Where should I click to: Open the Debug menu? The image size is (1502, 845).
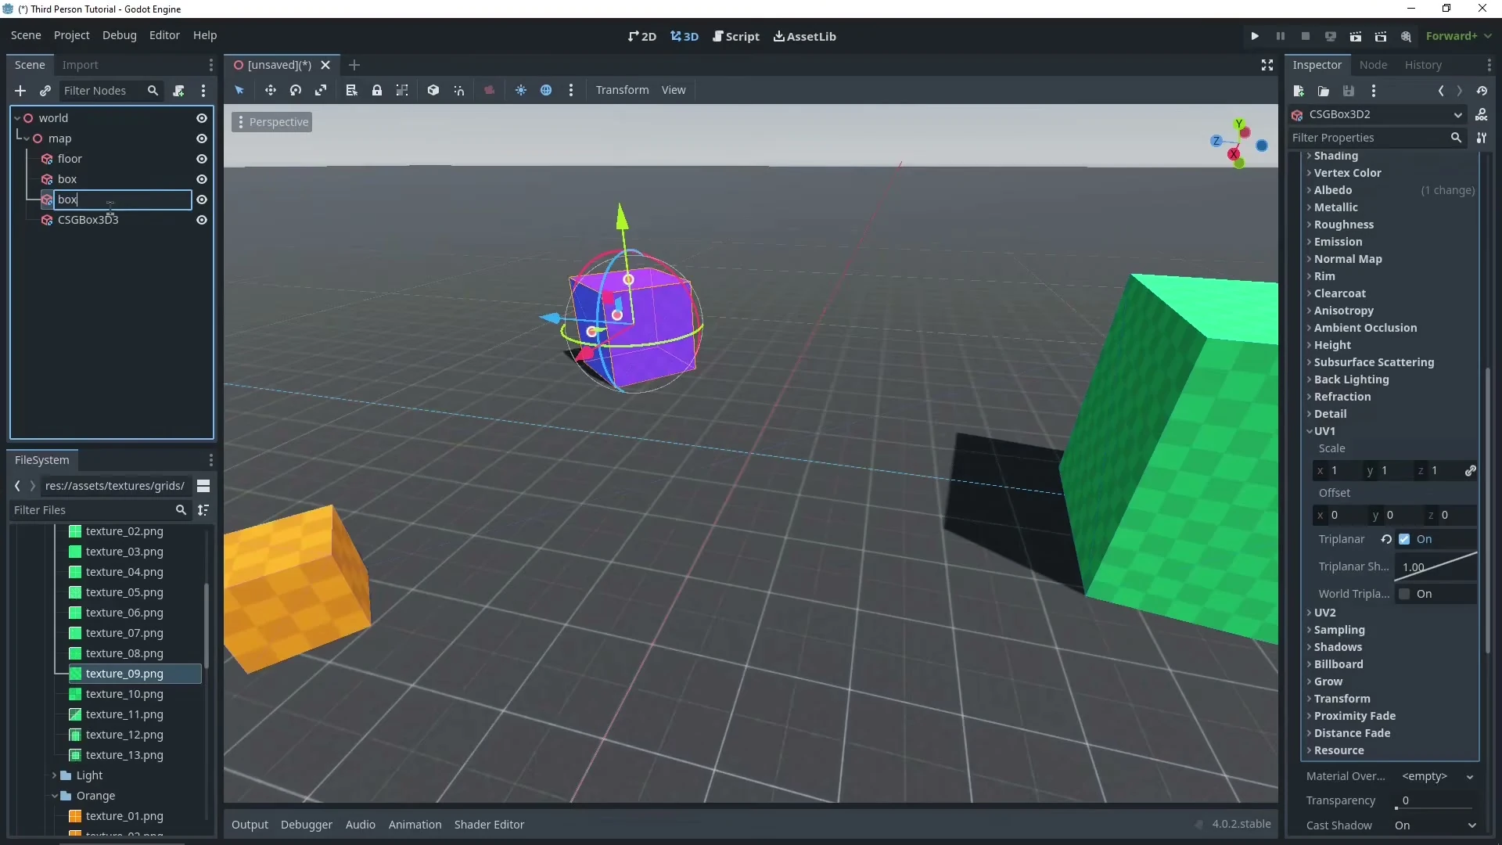[x=120, y=35]
